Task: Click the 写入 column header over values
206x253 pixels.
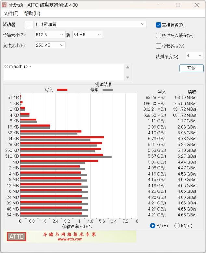Action: coord(162,92)
